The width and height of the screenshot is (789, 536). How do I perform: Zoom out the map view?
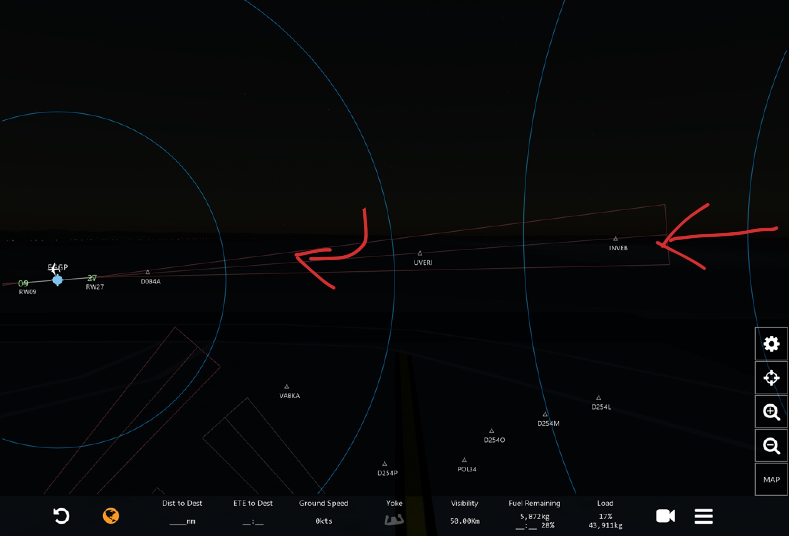771,446
